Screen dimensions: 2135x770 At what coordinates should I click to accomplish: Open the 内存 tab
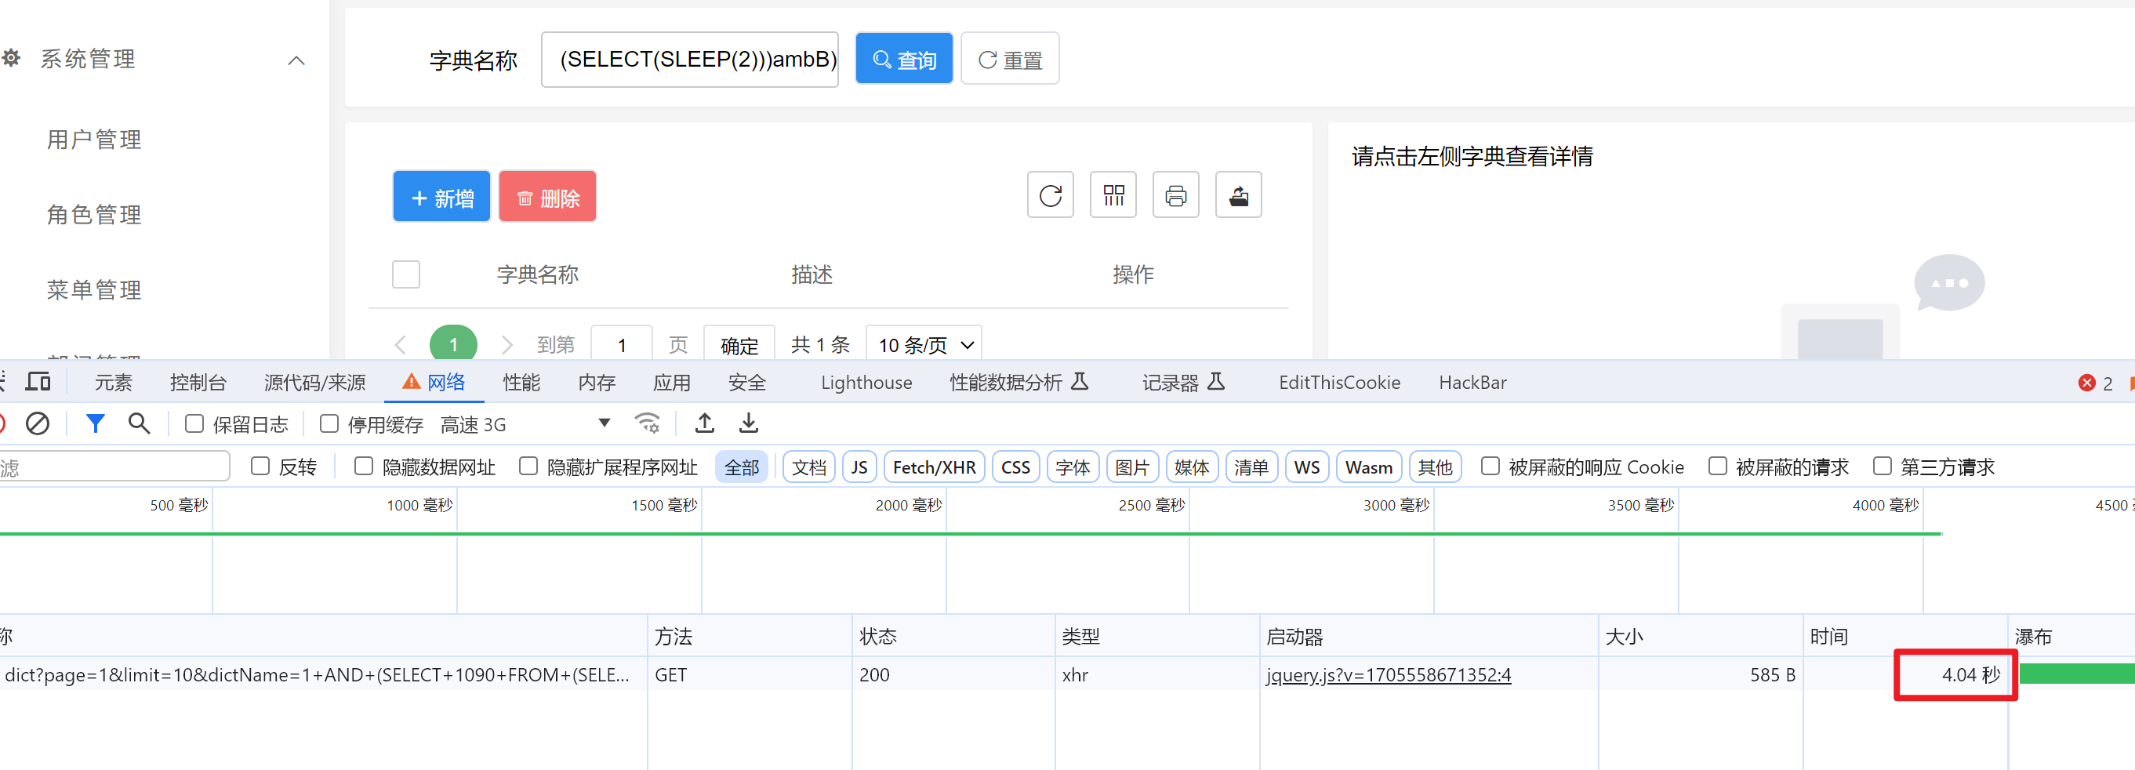597,382
